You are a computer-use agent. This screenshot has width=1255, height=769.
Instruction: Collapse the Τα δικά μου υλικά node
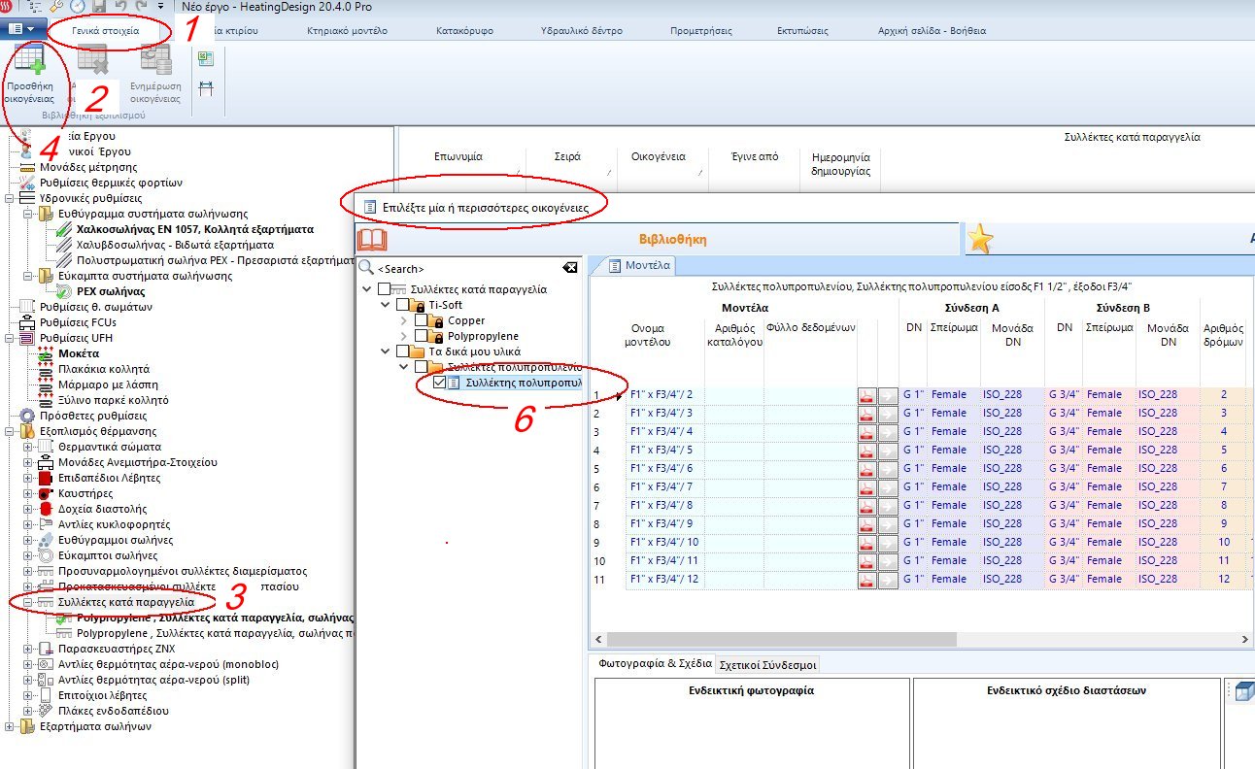pyautogui.click(x=384, y=352)
